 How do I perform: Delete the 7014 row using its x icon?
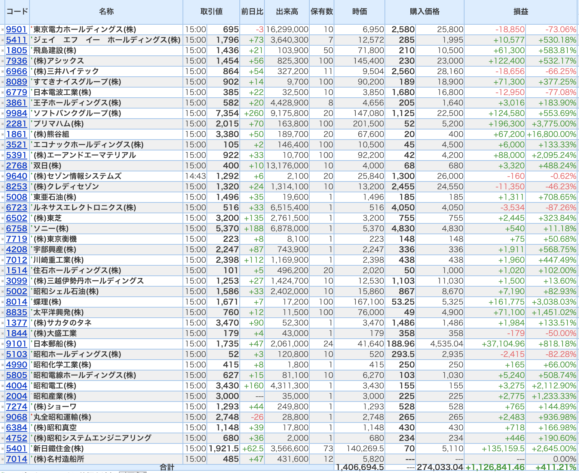(3, 459)
